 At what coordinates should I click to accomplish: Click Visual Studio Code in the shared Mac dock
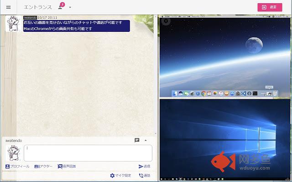click(244, 93)
